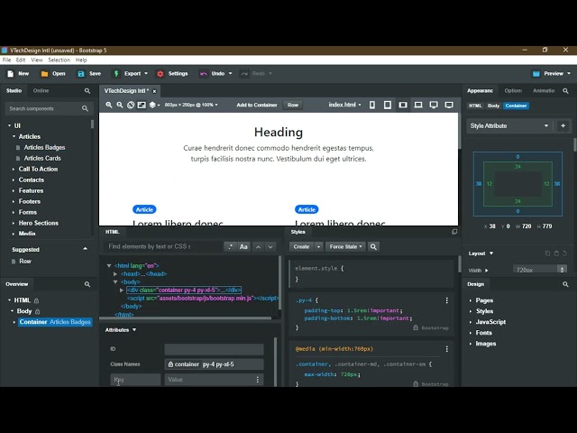This screenshot has width=577, height=433.
Task: Search in the Studio panel
Action: (x=87, y=90)
